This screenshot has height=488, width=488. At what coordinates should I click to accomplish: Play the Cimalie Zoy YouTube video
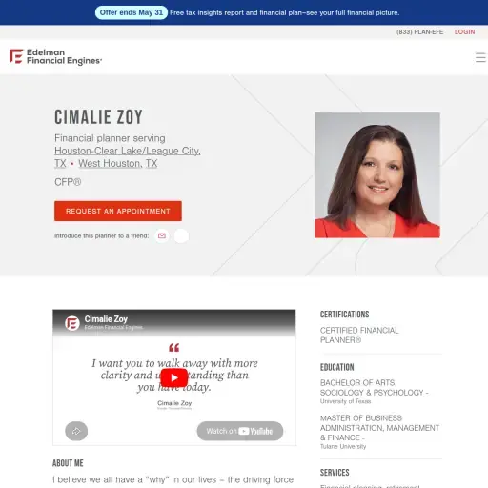[173, 377]
